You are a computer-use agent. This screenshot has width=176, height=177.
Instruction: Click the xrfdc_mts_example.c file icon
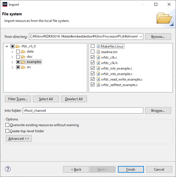coord(98,74)
